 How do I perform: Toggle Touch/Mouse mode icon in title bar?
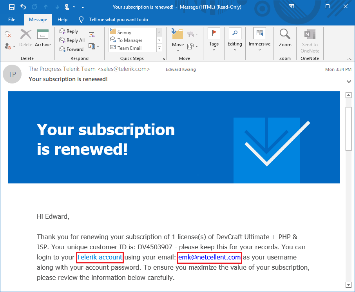tap(67, 7)
